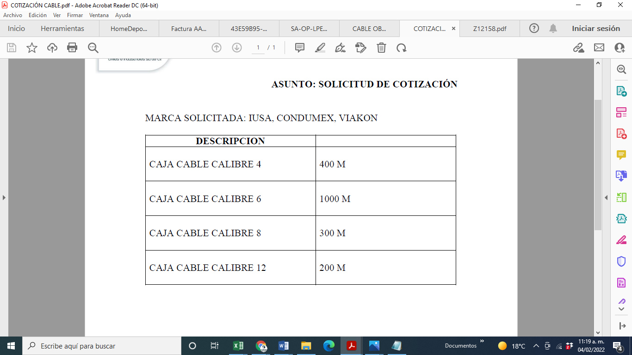Select the draw freehand tool
The width and height of the screenshot is (632, 355).
tap(340, 48)
